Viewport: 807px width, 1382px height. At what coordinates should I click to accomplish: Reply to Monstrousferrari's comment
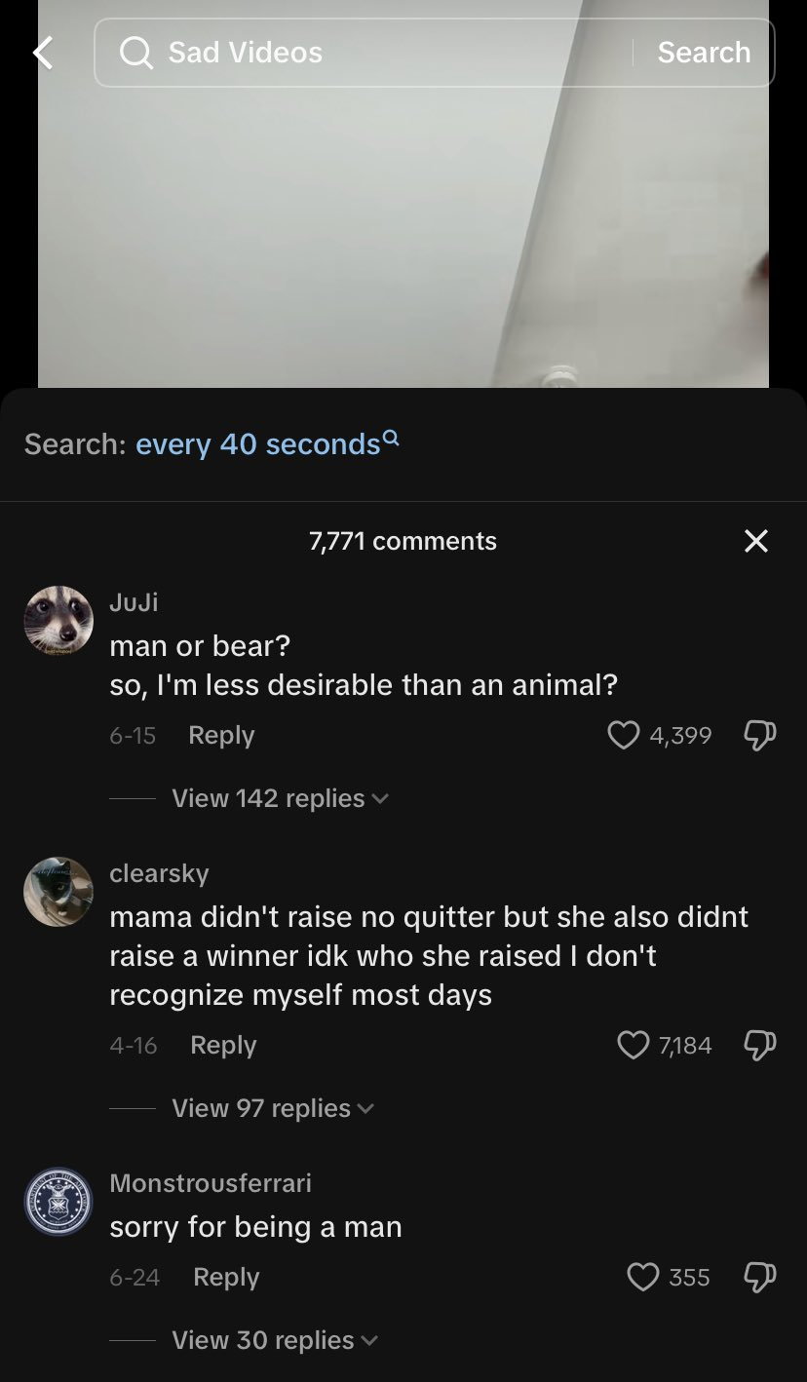[x=226, y=1277]
